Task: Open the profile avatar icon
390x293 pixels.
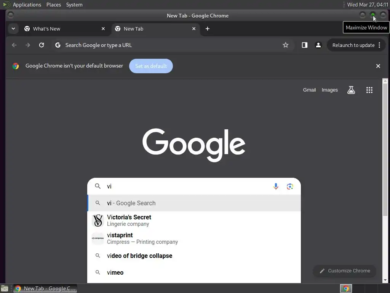Action: pos(318,45)
